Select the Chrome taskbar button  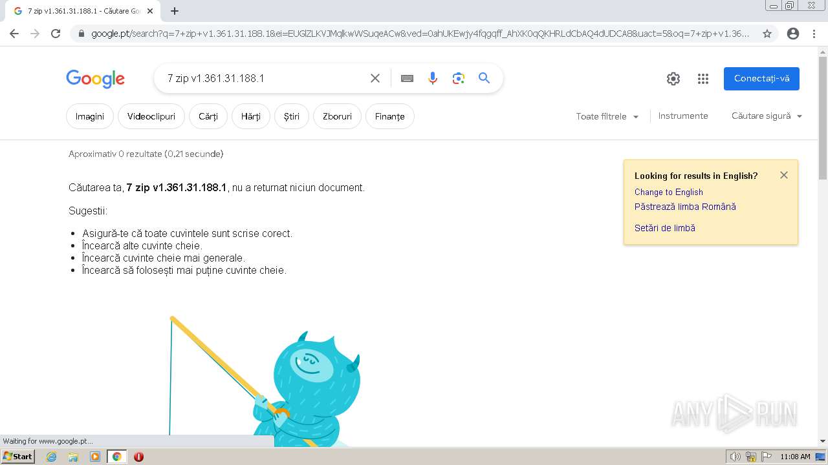point(116,457)
